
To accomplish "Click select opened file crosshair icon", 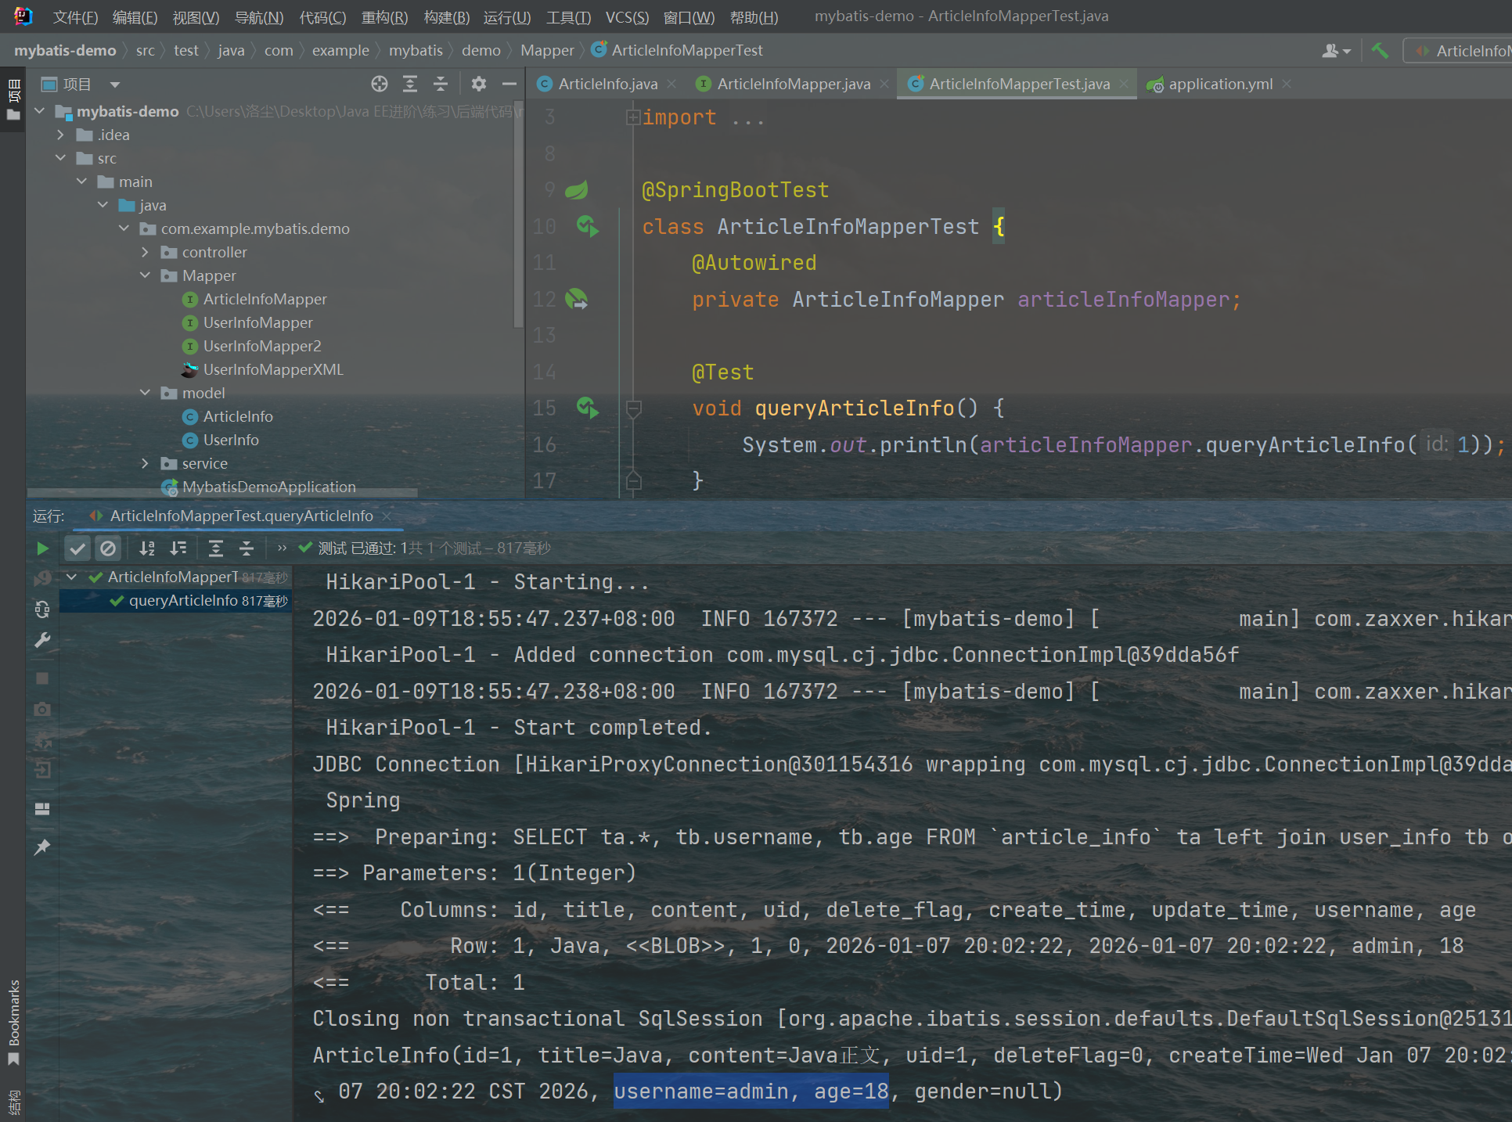I will (x=380, y=84).
